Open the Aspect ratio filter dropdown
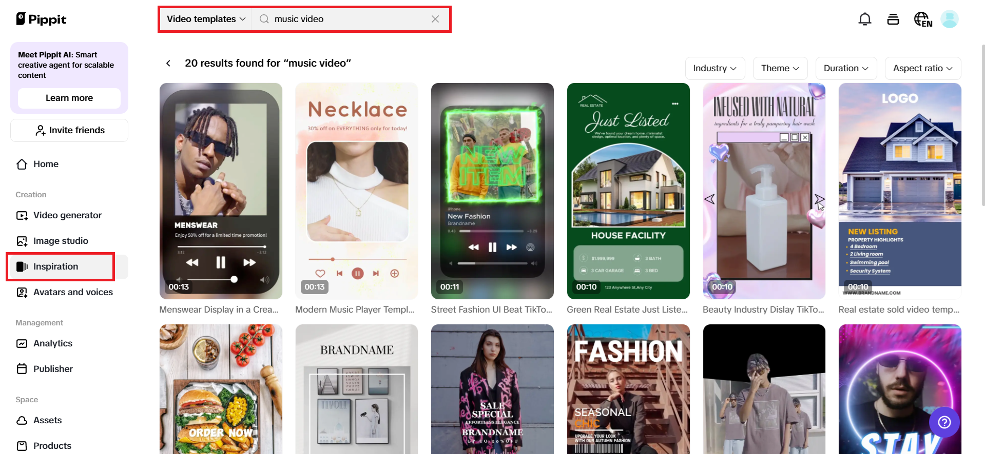The width and height of the screenshot is (985, 454). 923,68
